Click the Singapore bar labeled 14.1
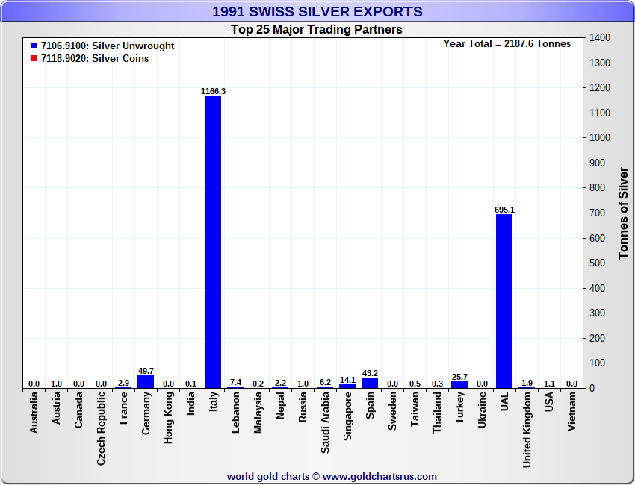The image size is (635, 485). (347, 387)
